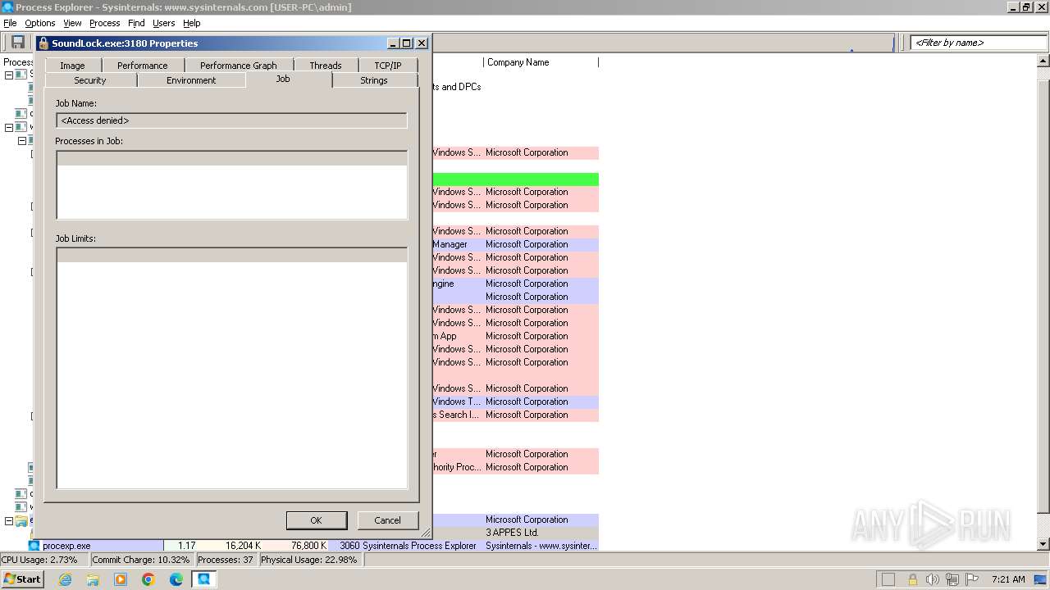Screen dimensions: 1050x590
Task: Click the 7:21 AM taskbar clock
Action: coord(1008,579)
